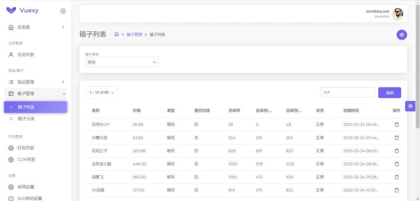Click the gear icon beside 系统设置
Screen dimensions: 420x201
pos(11,187)
